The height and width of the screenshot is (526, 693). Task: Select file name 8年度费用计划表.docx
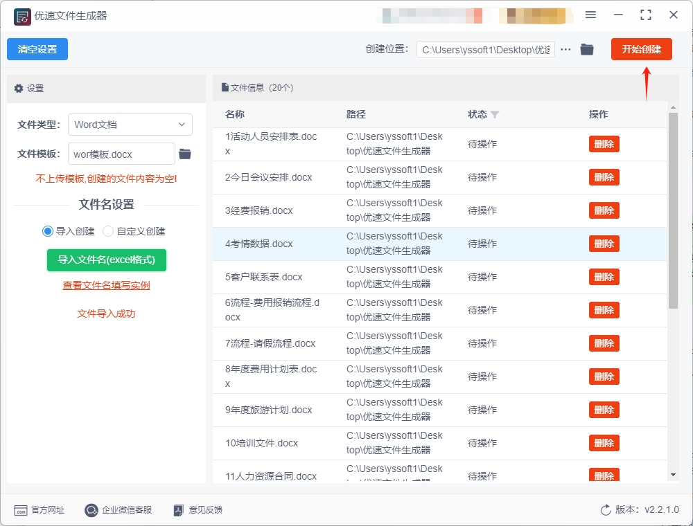[271, 377]
